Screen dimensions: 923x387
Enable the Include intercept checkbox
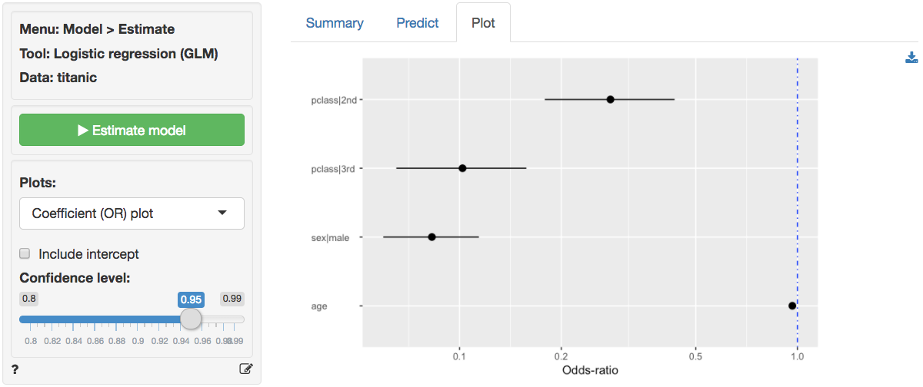pos(25,253)
